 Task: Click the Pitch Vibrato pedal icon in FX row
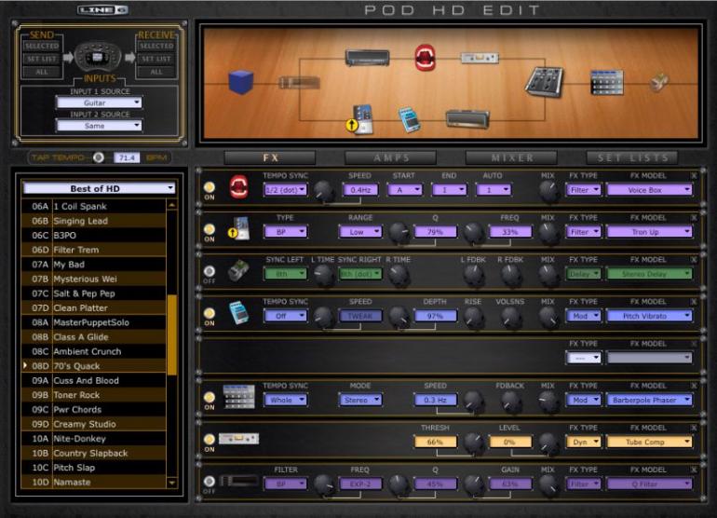tap(238, 313)
